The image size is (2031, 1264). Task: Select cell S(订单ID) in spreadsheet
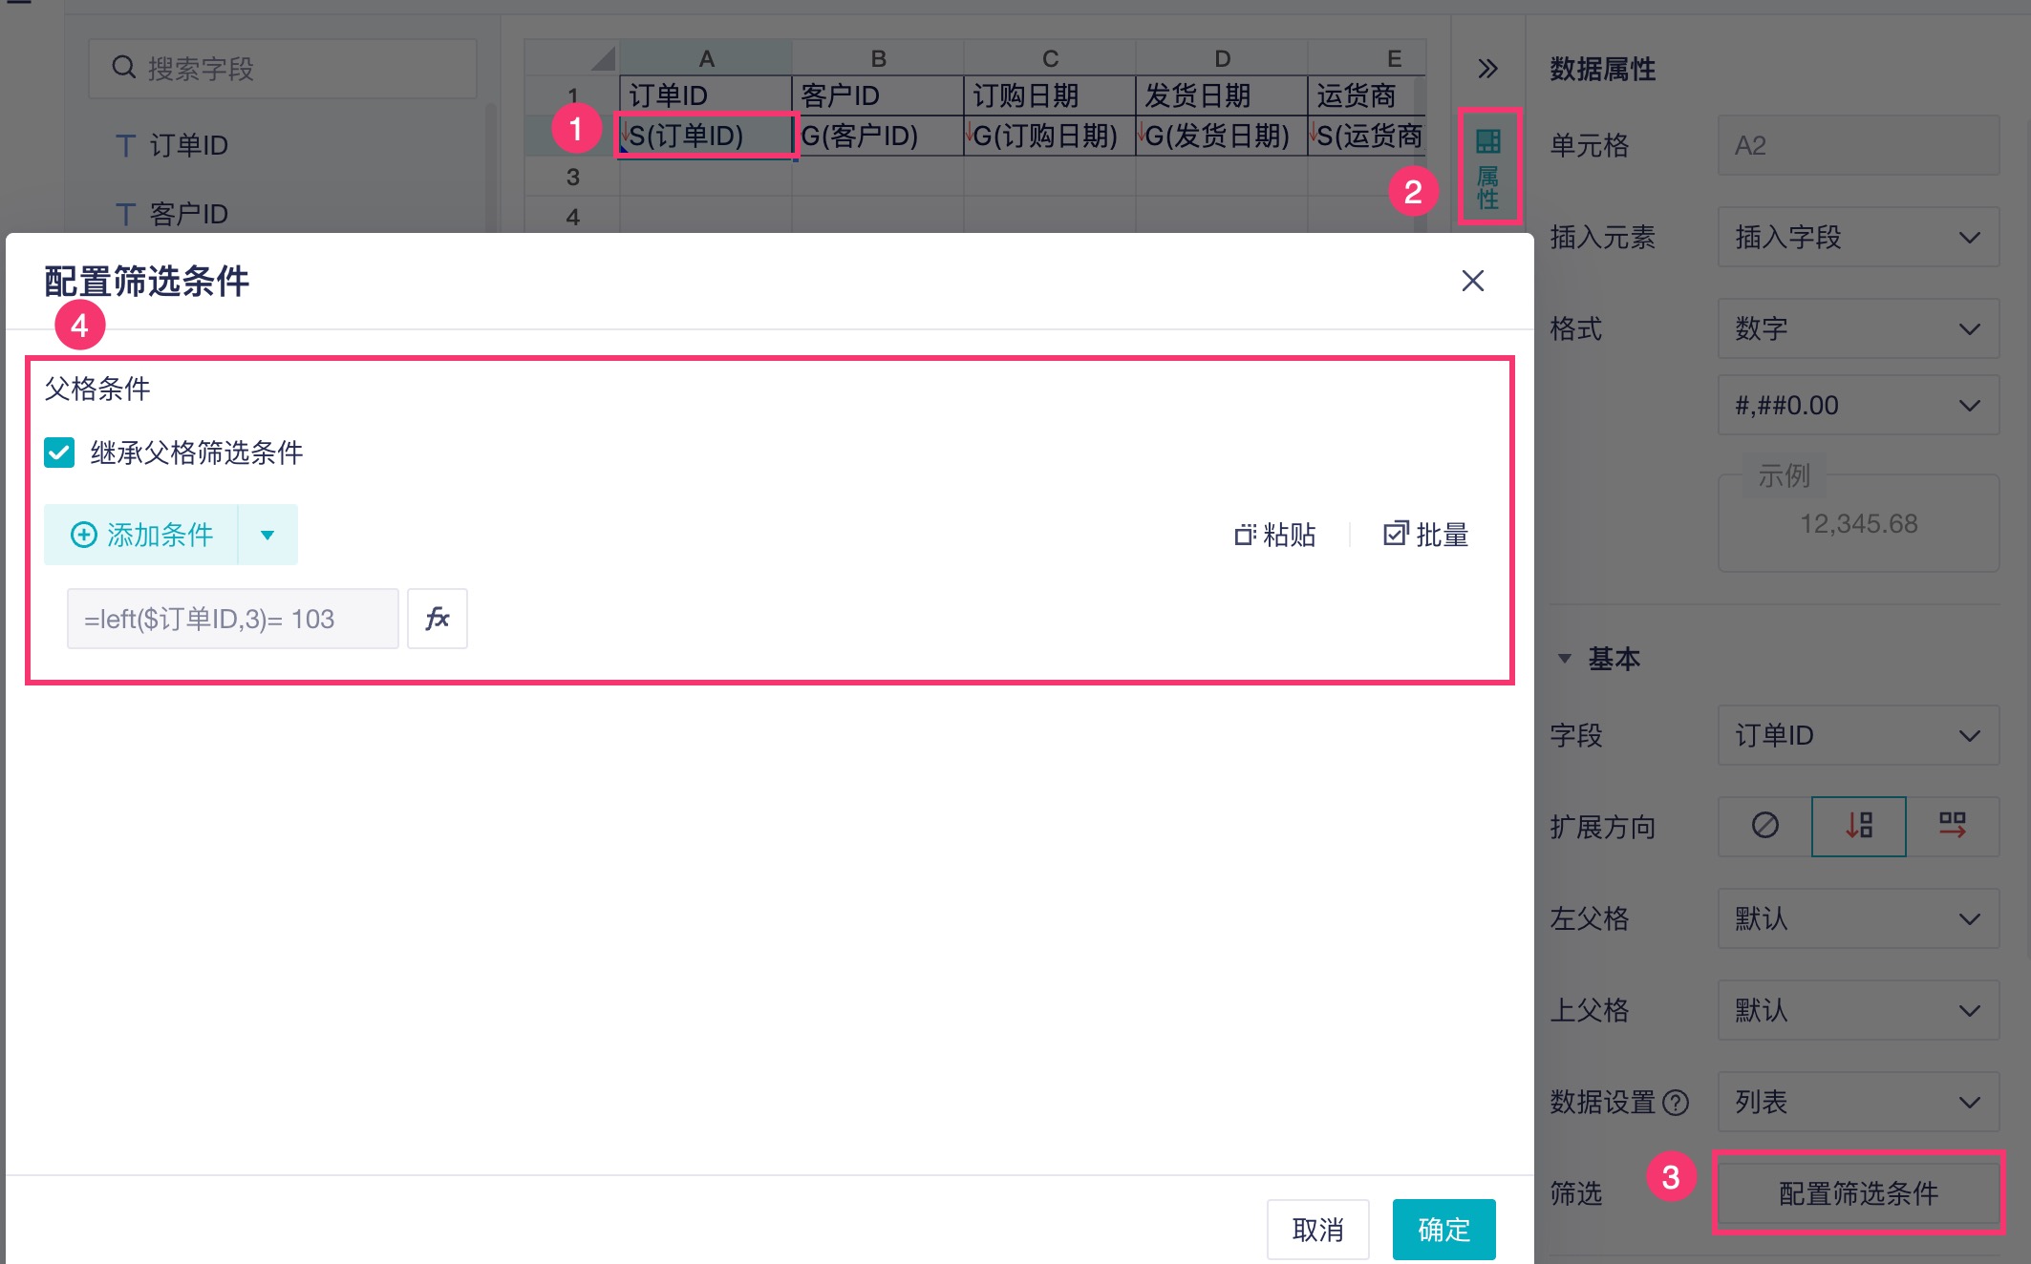pyautogui.click(x=705, y=136)
